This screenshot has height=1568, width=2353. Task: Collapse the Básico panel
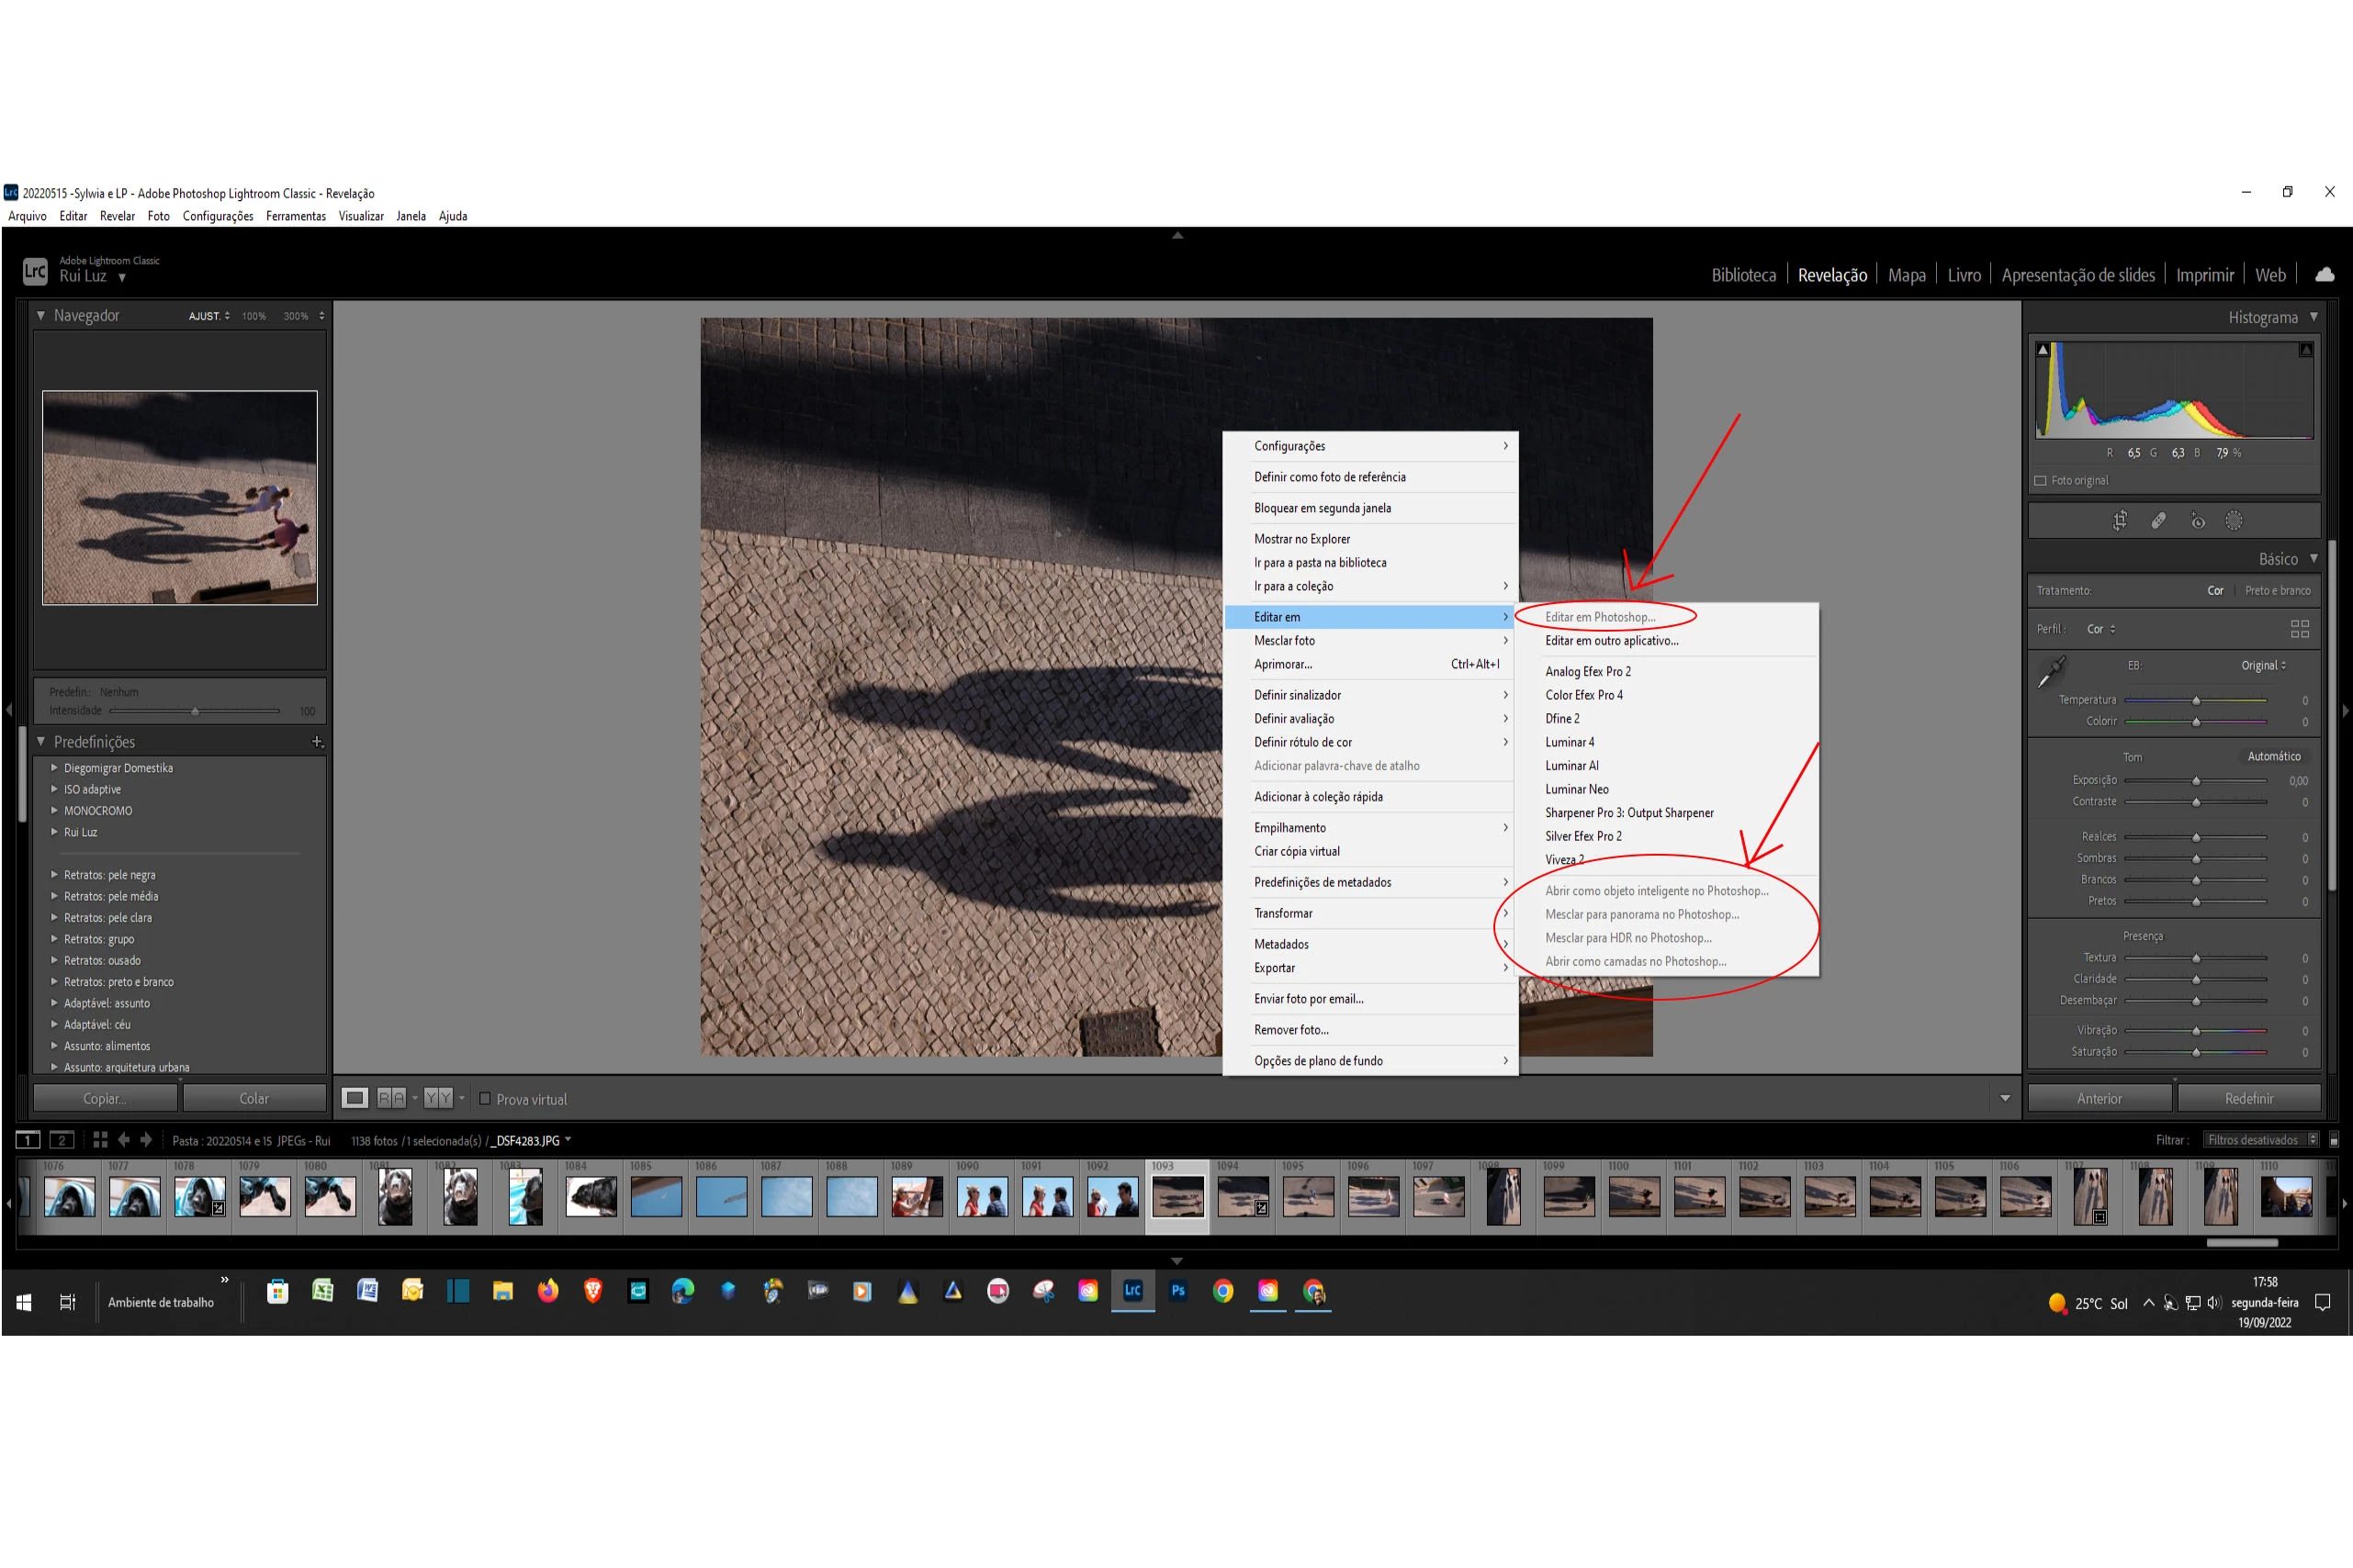pos(2314,559)
